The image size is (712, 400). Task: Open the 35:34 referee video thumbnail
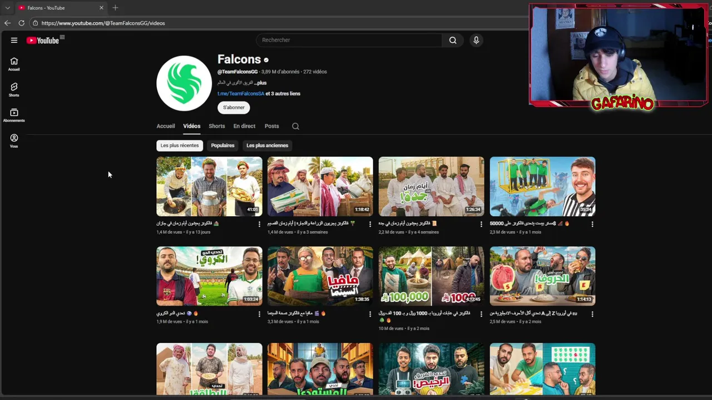tap(542, 186)
